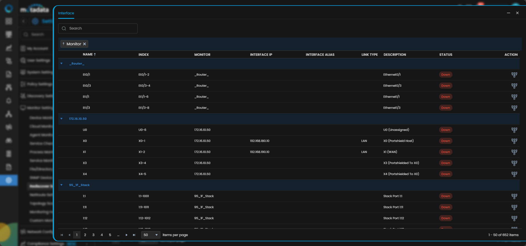Go to the last page of results

134,235
